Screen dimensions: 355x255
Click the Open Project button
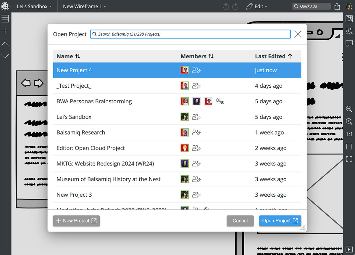[x=280, y=221]
